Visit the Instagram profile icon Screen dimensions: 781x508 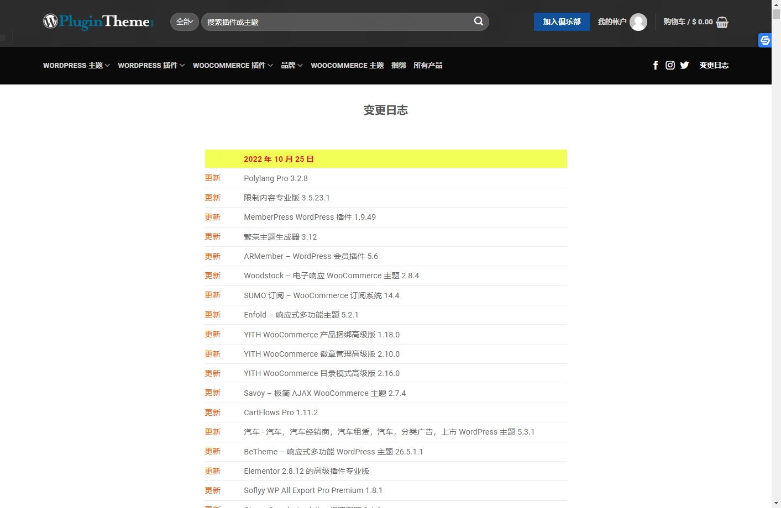click(670, 65)
